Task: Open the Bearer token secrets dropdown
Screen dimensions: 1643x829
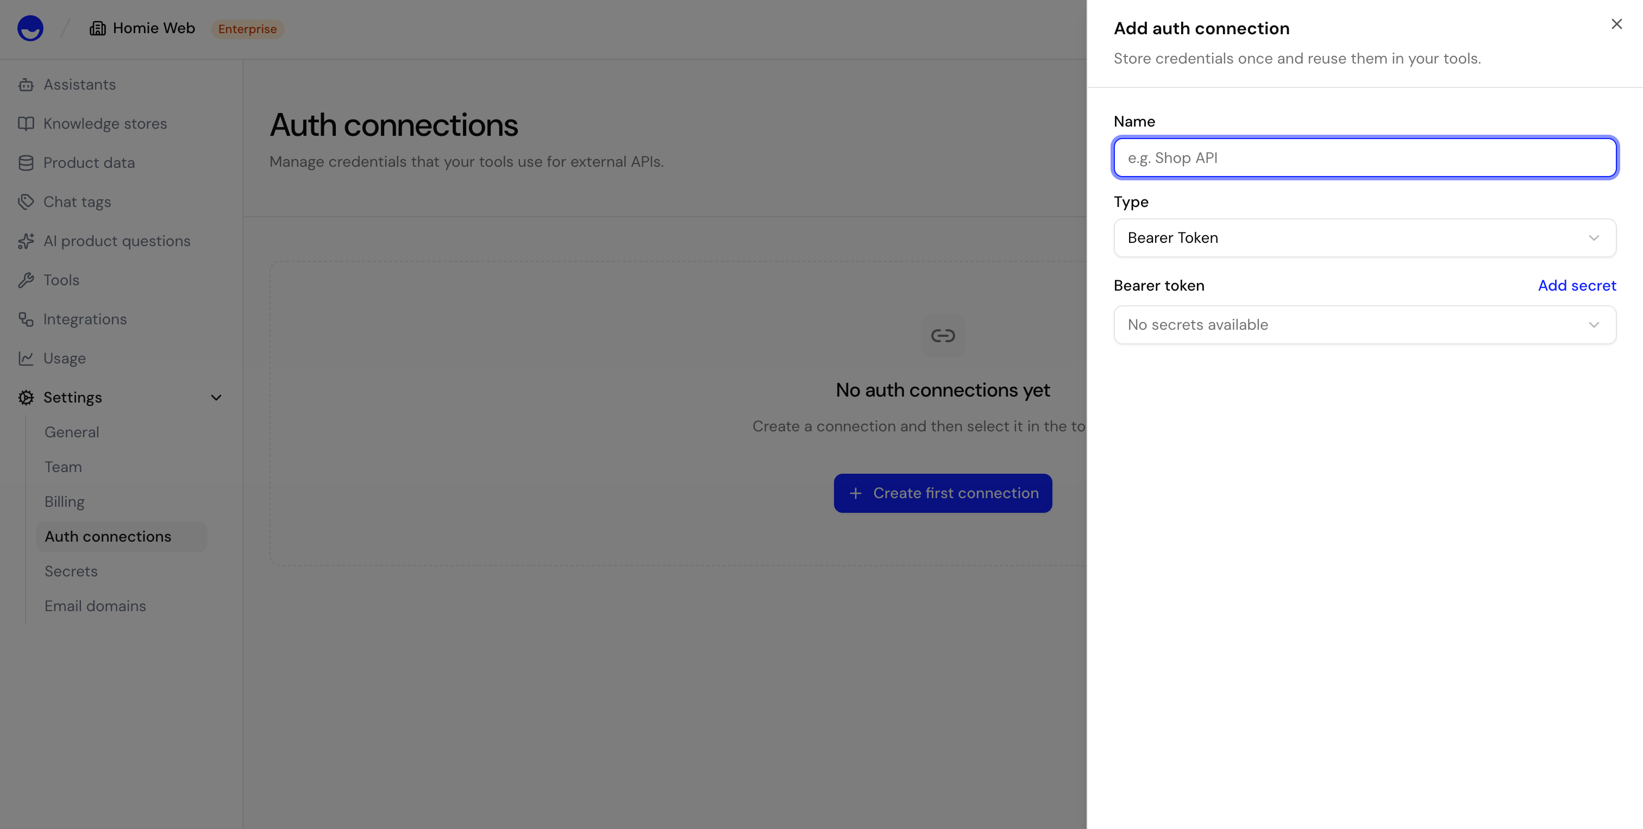Action: [x=1364, y=324]
